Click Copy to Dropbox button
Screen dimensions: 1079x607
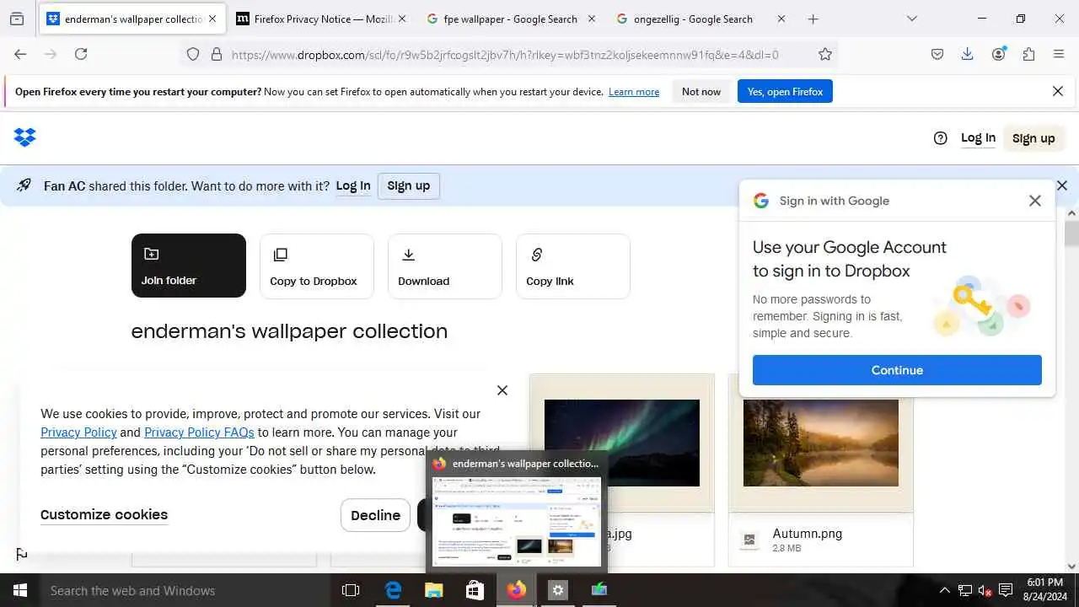coord(317,266)
